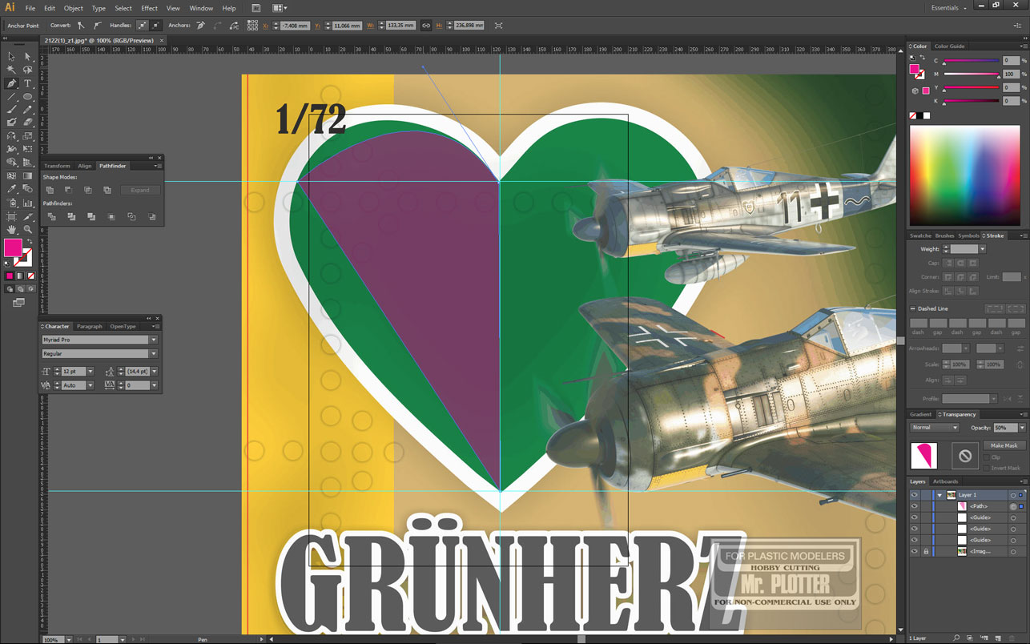The width and height of the screenshot is (1030, 644).
Task: Select the Gradient tool
Action: 27,175
